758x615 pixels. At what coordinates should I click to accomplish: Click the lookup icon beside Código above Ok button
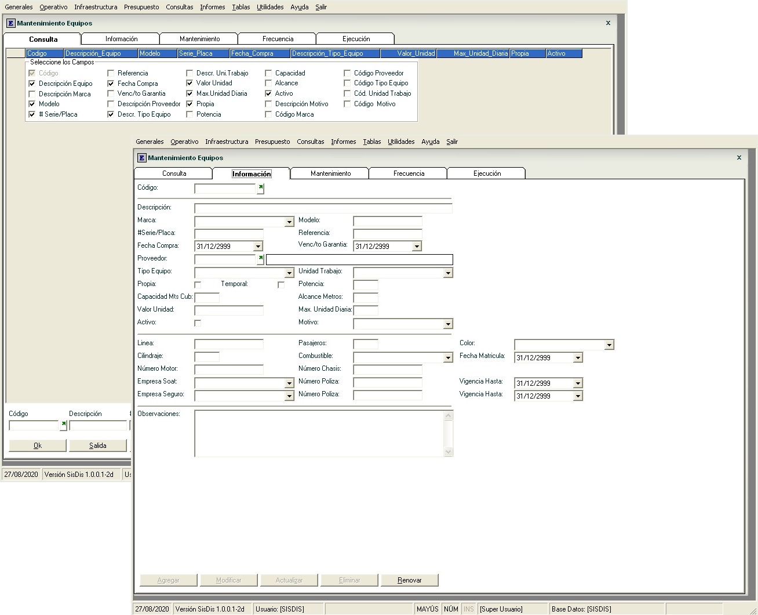pos(63,426)
